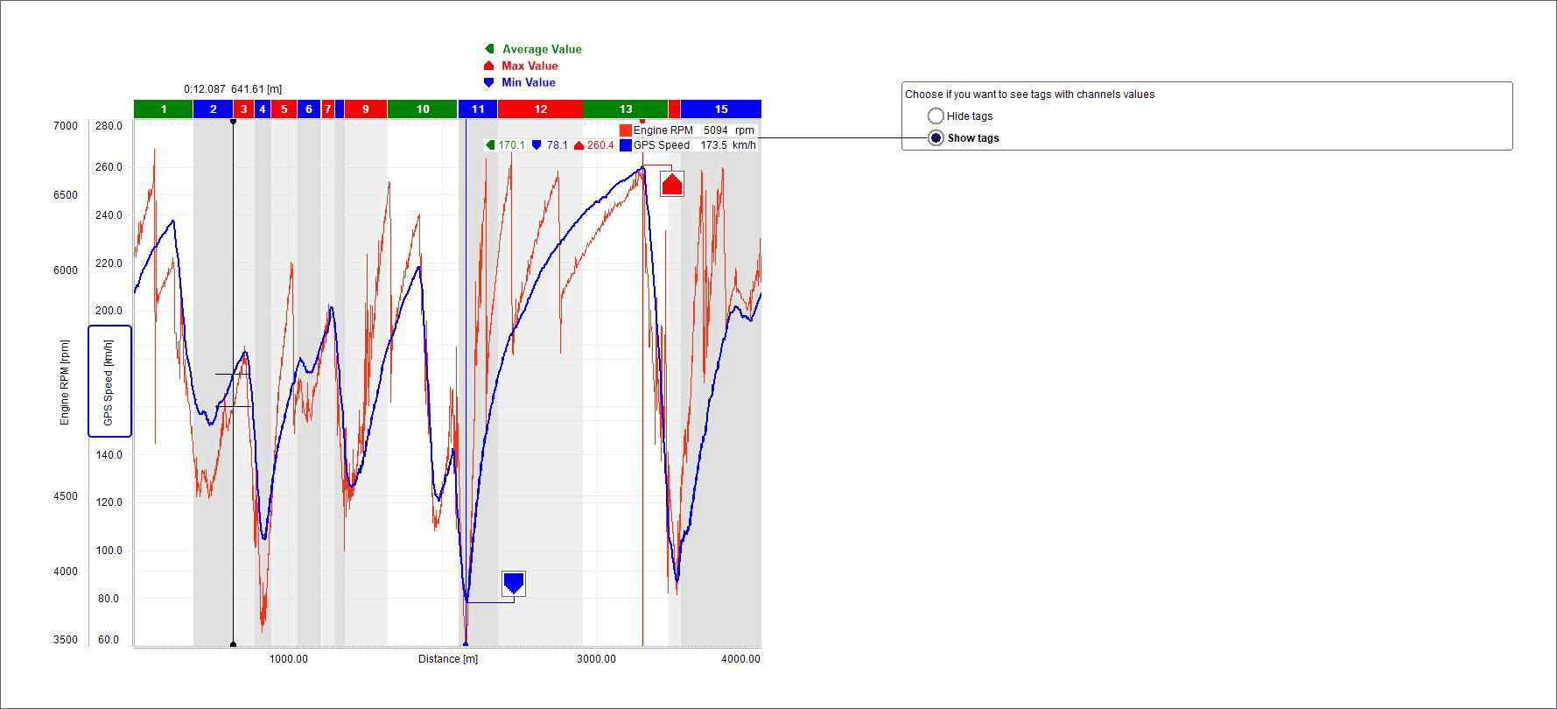Viewport: 1557px width, 709px height.
Task: Click the bottom handle of the black cursor line
Action: point(233,644)
